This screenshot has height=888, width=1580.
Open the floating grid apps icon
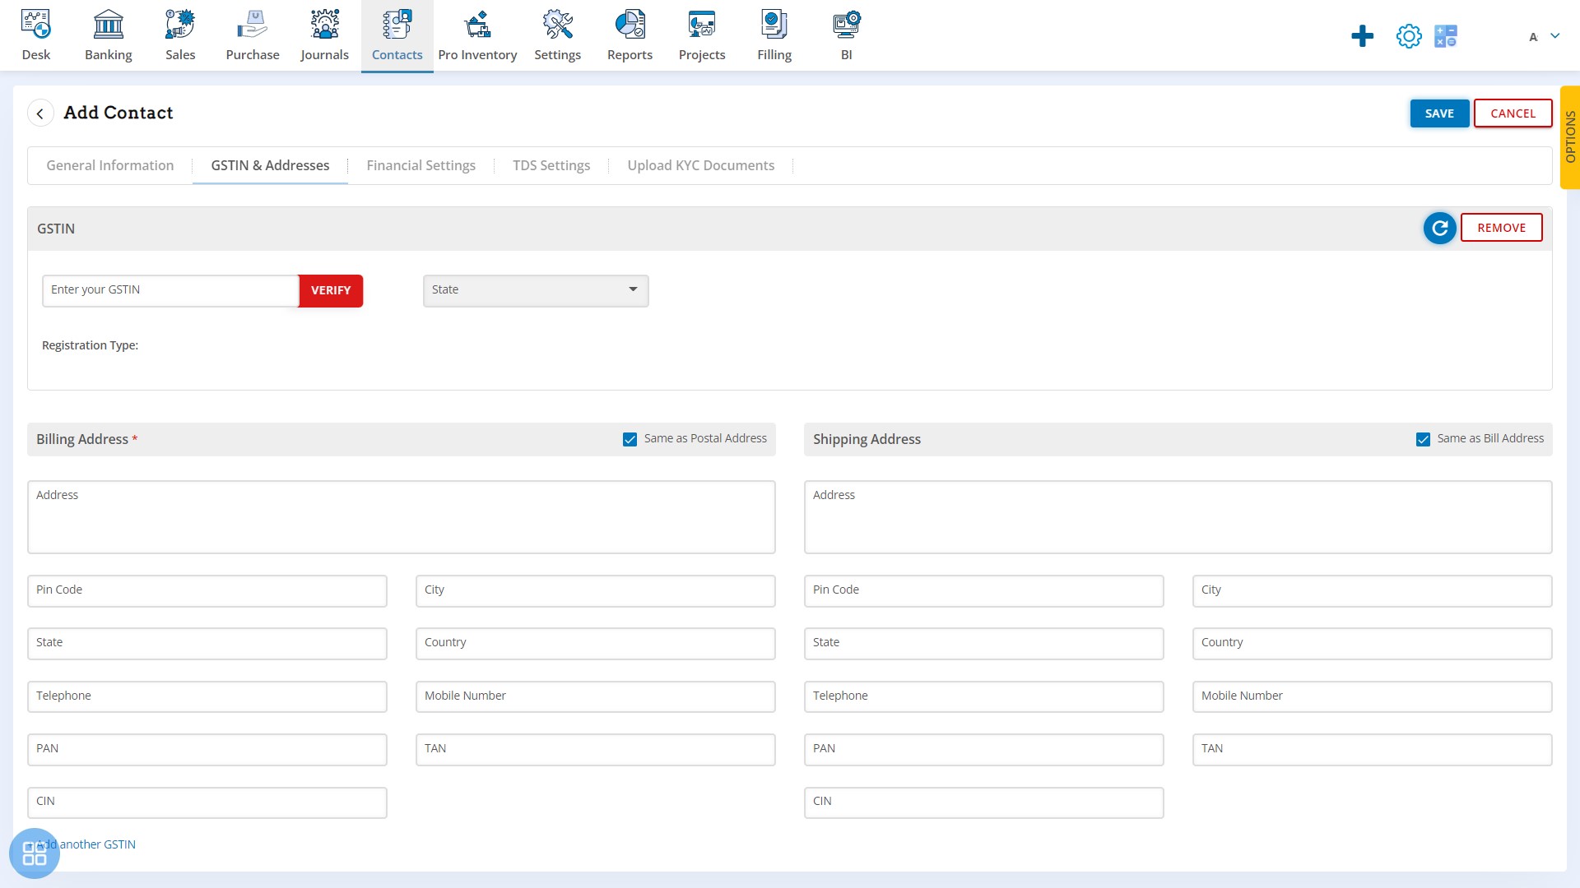pyautogui.click(x=35, y=853)
